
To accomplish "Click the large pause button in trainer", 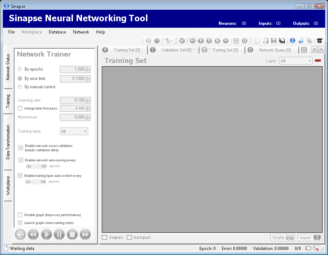I will pos(59,234).
